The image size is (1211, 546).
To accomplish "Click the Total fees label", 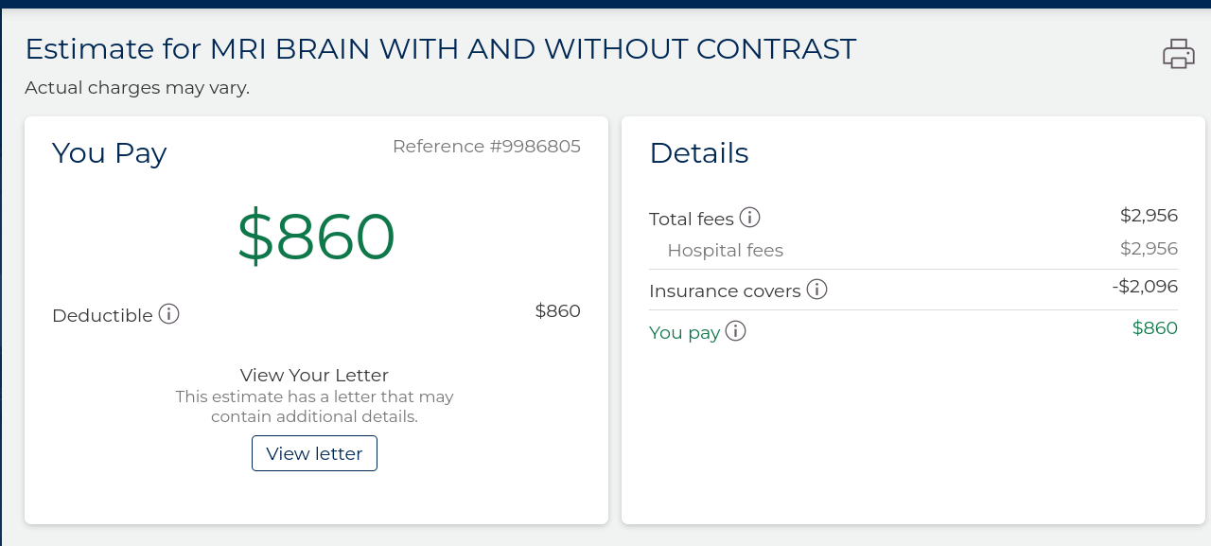I will point(692,220).
